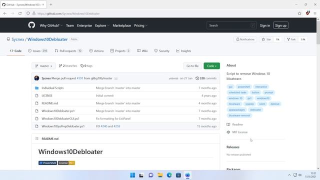The width and height of the screenshot is (320, 180).
Task: Open the Individual Scripts folder
Action: pyautogui.click(x=52, y=88)
